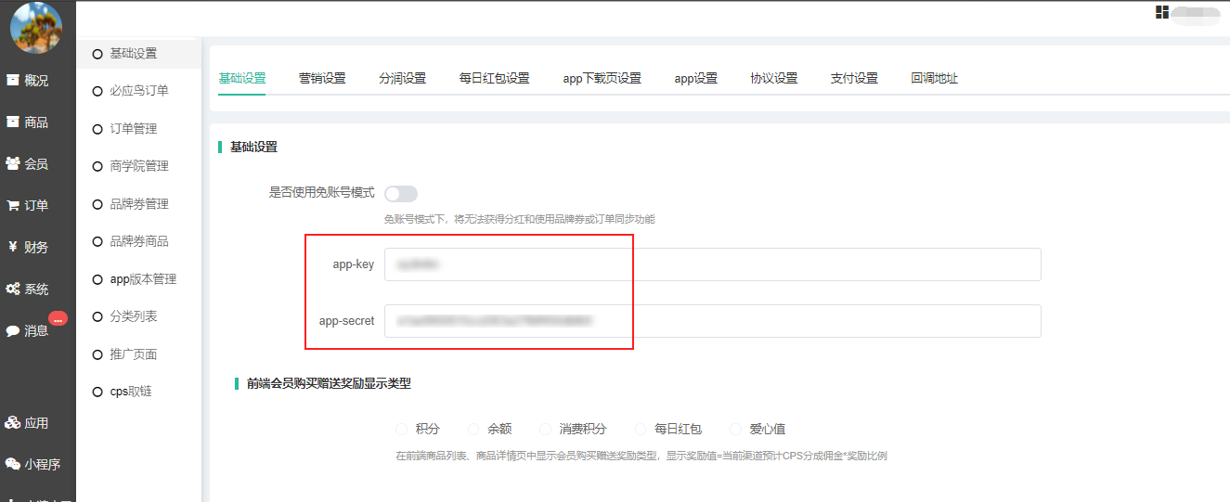Click the 前端会员购买赠送奖励显示类型 heading
Image resolution: width=1230 pixels, height=502 pixels.
point(329,382)
